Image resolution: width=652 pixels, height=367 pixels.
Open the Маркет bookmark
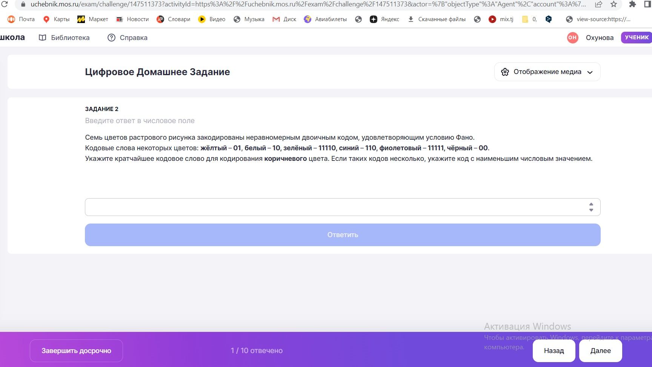[x=92, y=19]
